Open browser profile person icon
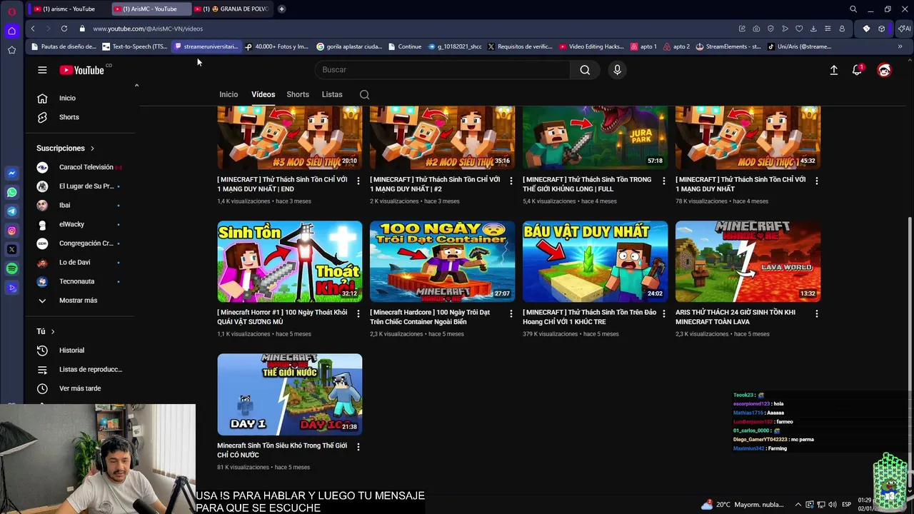 coord(842,29)
